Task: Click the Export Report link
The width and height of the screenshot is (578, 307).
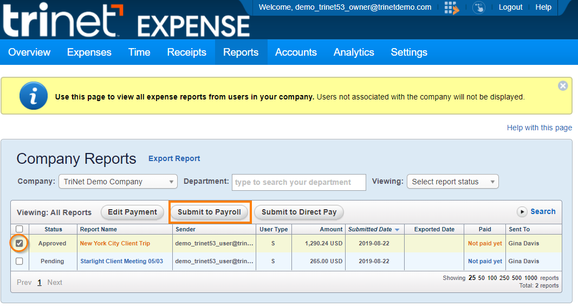Action: [174, 158]
